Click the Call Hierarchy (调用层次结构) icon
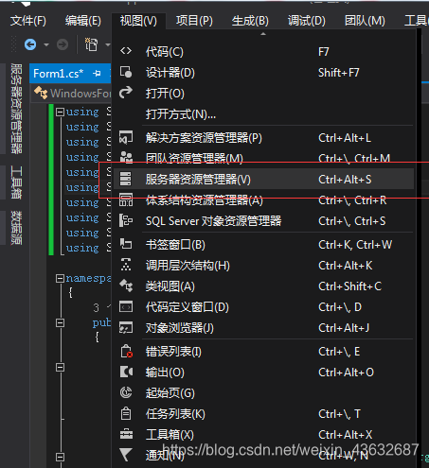Screen dimensions: 429x468 pos(126,265)
